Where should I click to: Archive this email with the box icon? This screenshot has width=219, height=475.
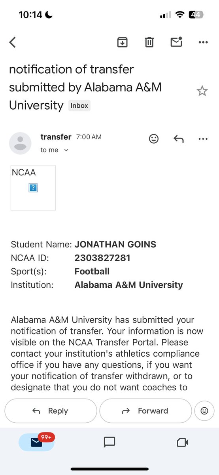(x=123, y=42)
